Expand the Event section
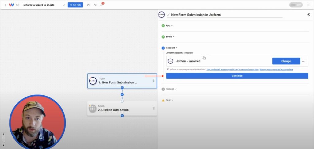Viewport: 314px width, 149px height. 170,37
